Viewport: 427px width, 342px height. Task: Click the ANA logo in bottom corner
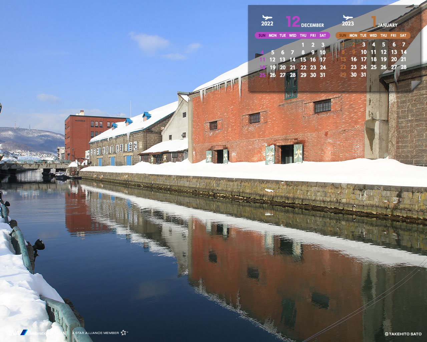[x=17, y=333]
